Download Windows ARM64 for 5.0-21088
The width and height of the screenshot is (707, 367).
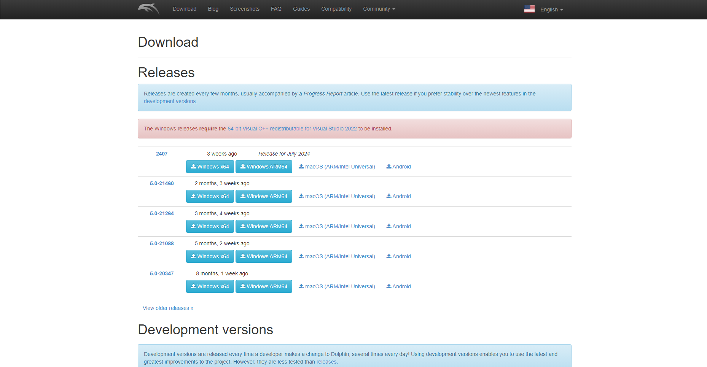coord(264,256)
